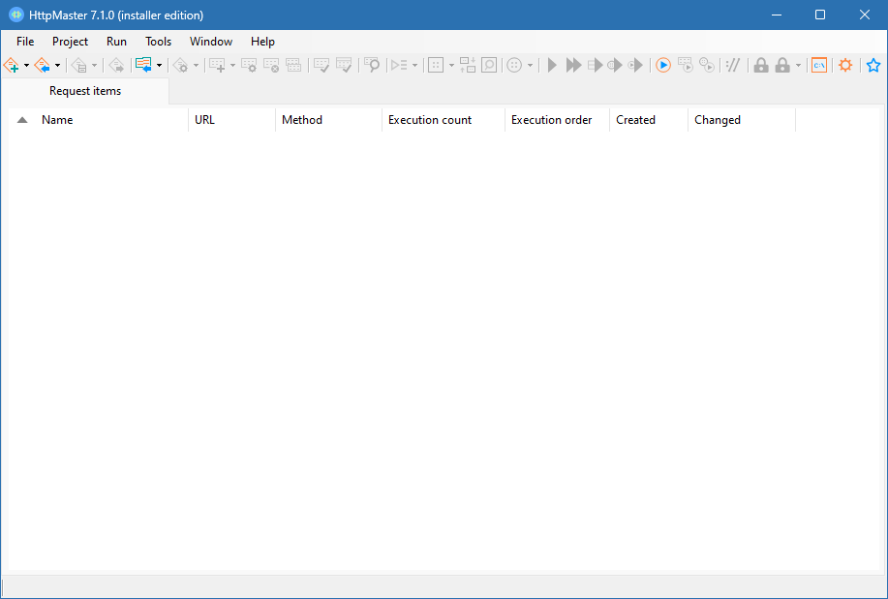
Task: Open the Tools menu
Action: [x=158, y=42]
